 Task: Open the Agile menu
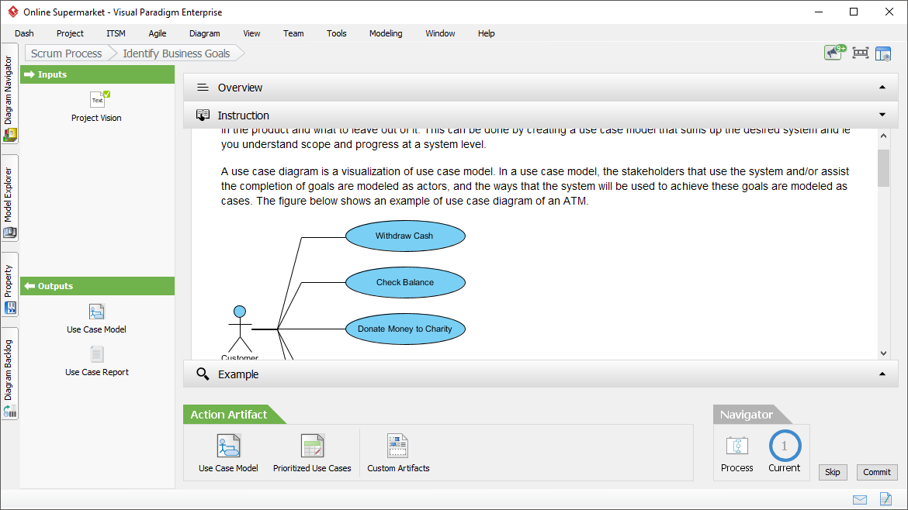coord(158,33)
